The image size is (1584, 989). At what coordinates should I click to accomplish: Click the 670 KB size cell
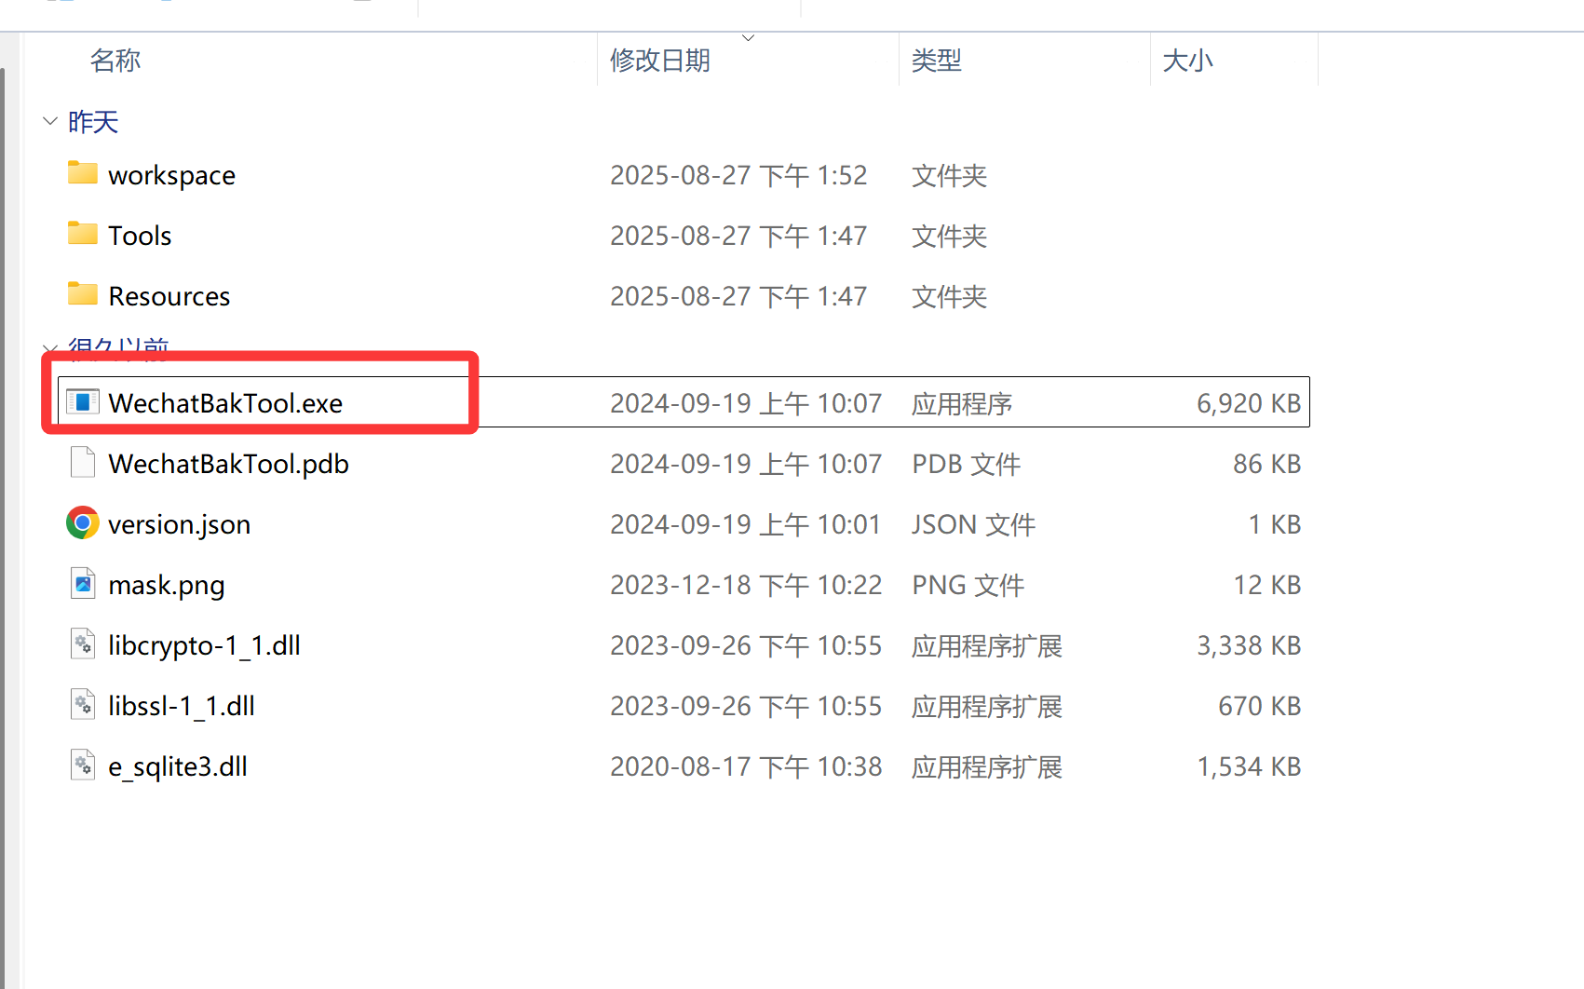1259,706
